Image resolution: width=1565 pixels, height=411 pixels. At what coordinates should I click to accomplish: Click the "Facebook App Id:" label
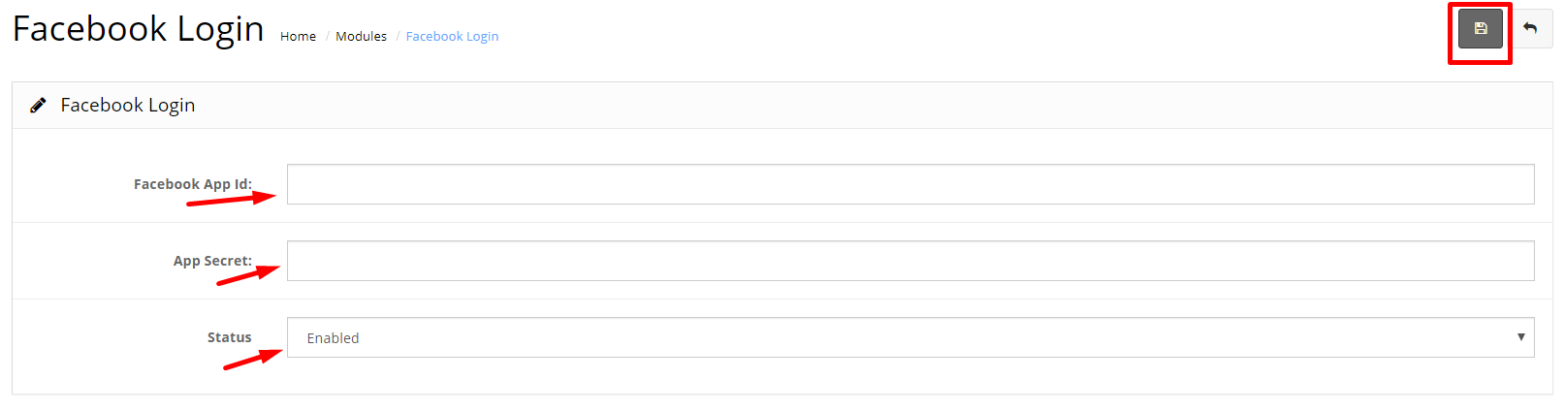coord(193,184)
